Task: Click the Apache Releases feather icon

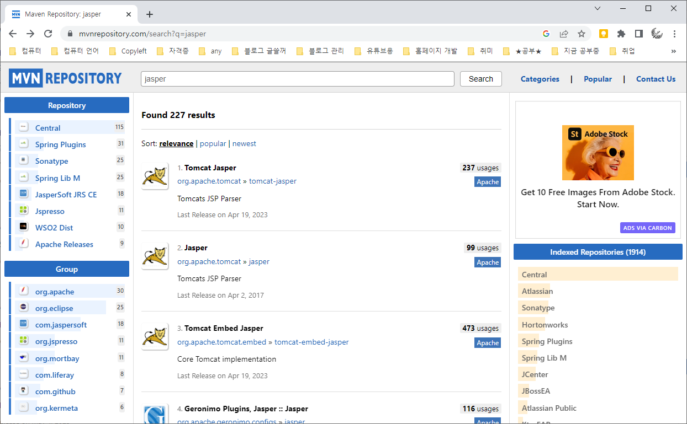Action: click(23, 244)
